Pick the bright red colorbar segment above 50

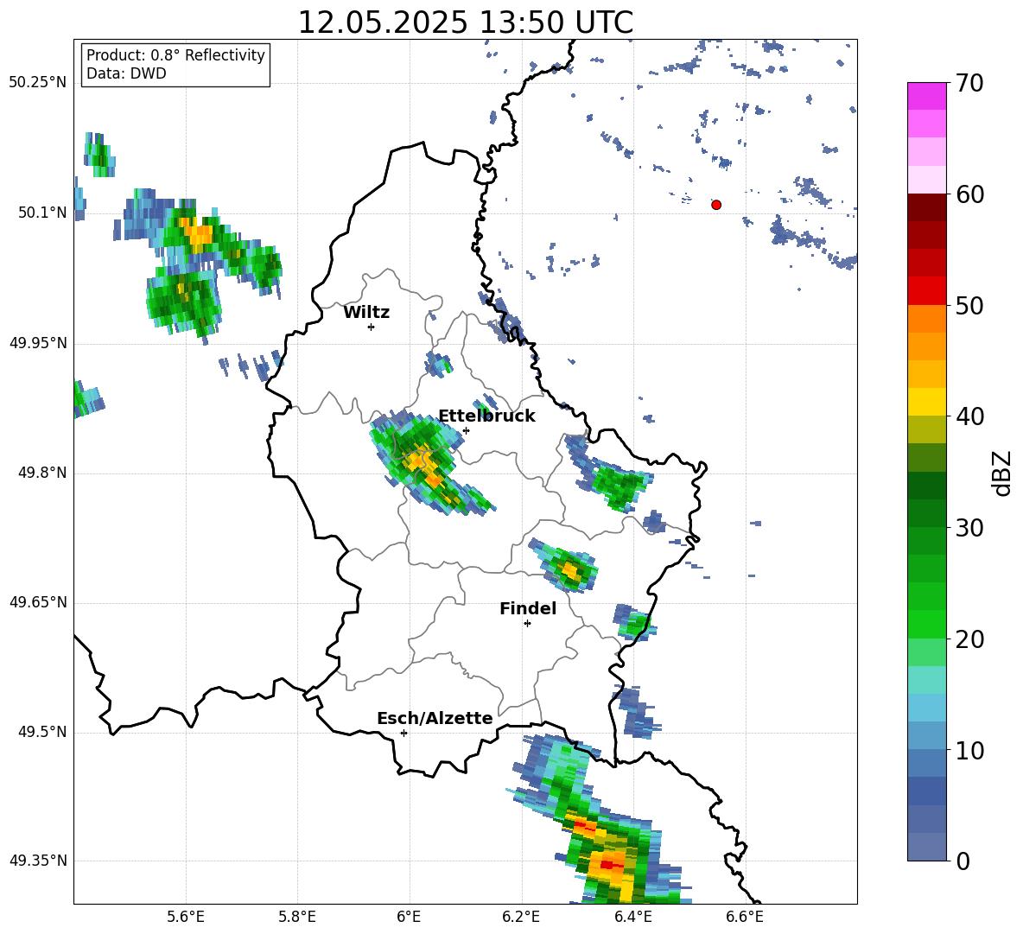pyautogui.click(x=927, y=290)
